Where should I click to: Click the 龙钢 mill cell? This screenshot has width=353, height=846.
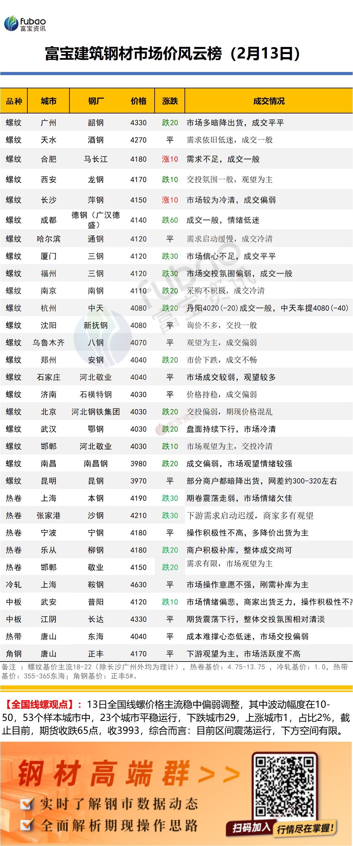point(96,180)
